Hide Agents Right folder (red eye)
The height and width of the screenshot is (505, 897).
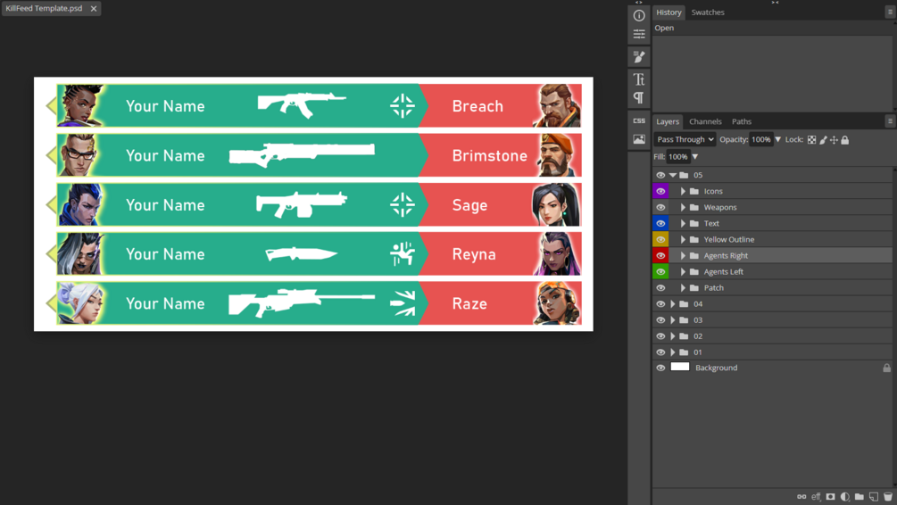pyautogui.click(x=660, y=256)
